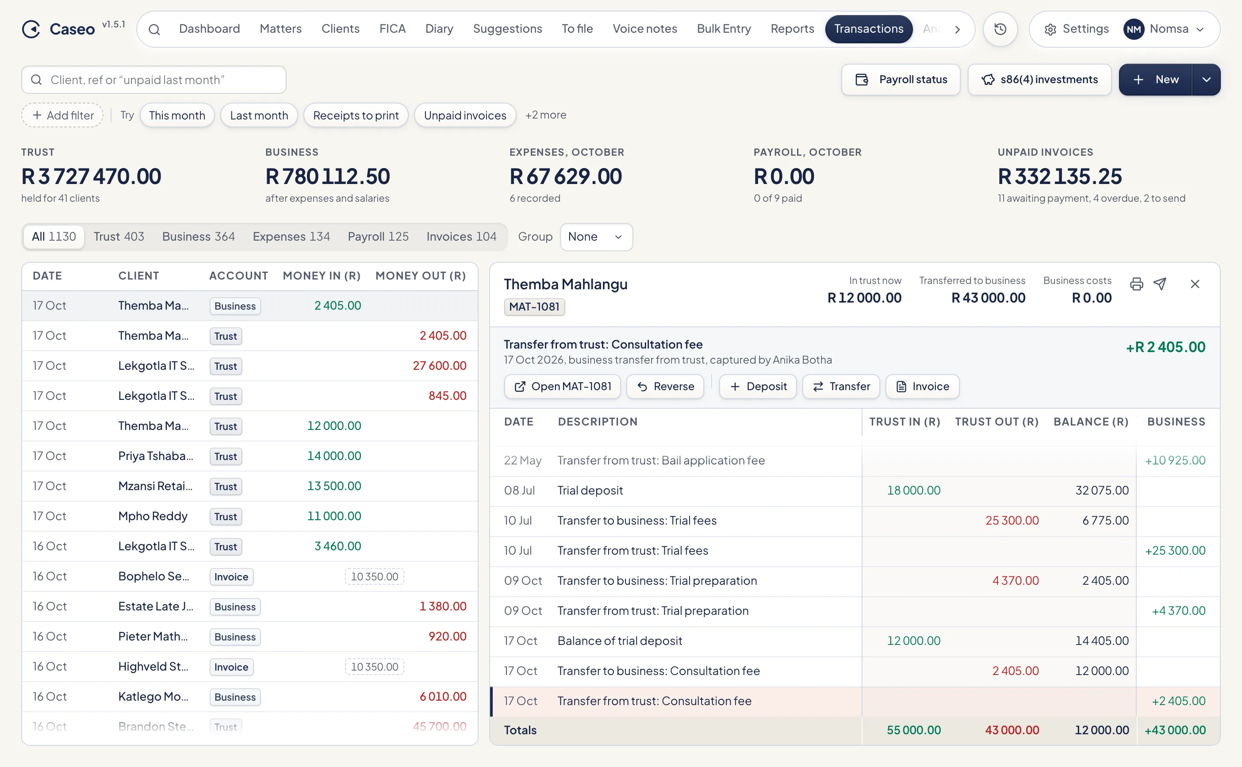Select the All 1130 tab
Screen dimensions: 1242x767
54,237
